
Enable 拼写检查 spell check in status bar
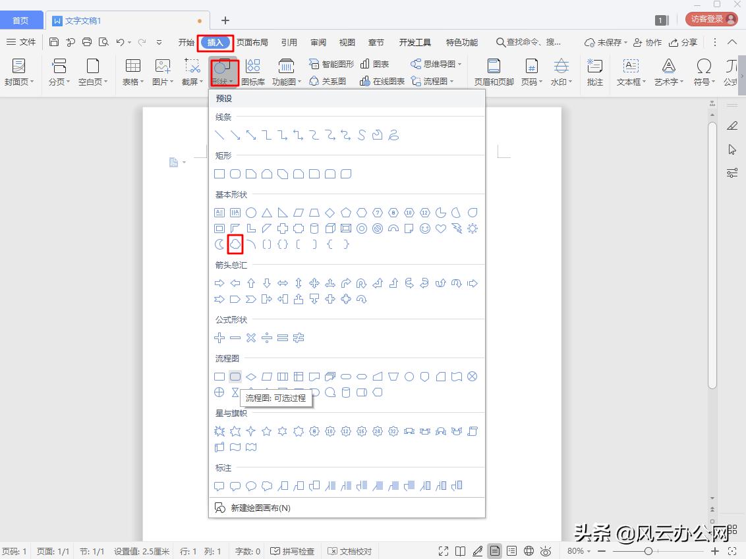[x=294, y=551]
